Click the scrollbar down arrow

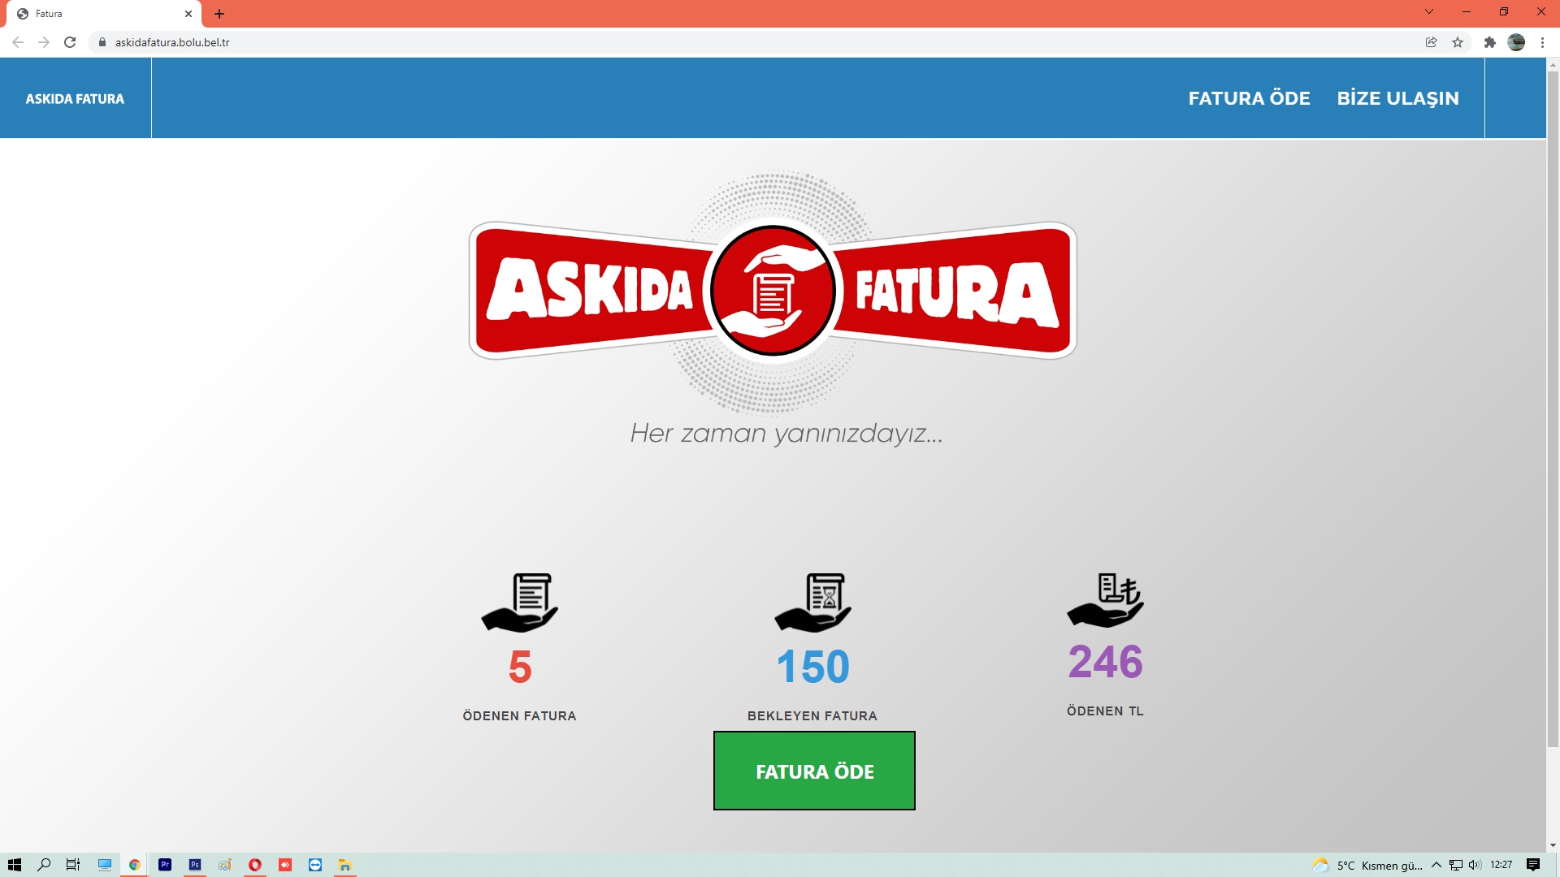pyautogui.click(x=1553, y=845)
